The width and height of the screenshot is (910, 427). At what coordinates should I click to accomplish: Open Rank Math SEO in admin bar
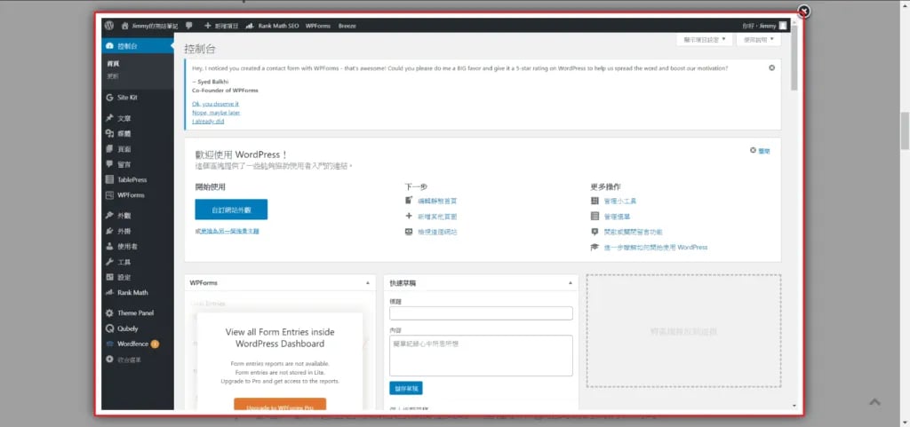(272, 26)
